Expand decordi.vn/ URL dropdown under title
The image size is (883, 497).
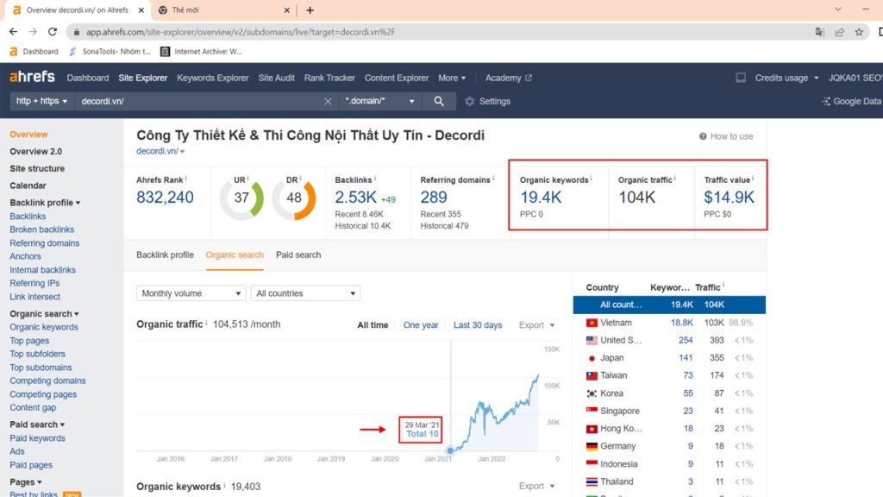point(160,151)
